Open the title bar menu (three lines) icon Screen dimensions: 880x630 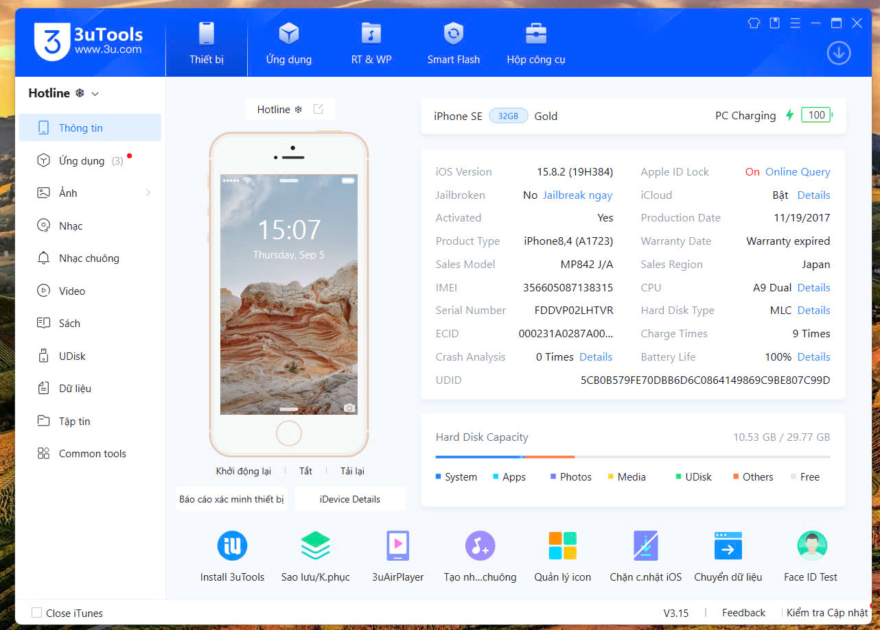795,23
